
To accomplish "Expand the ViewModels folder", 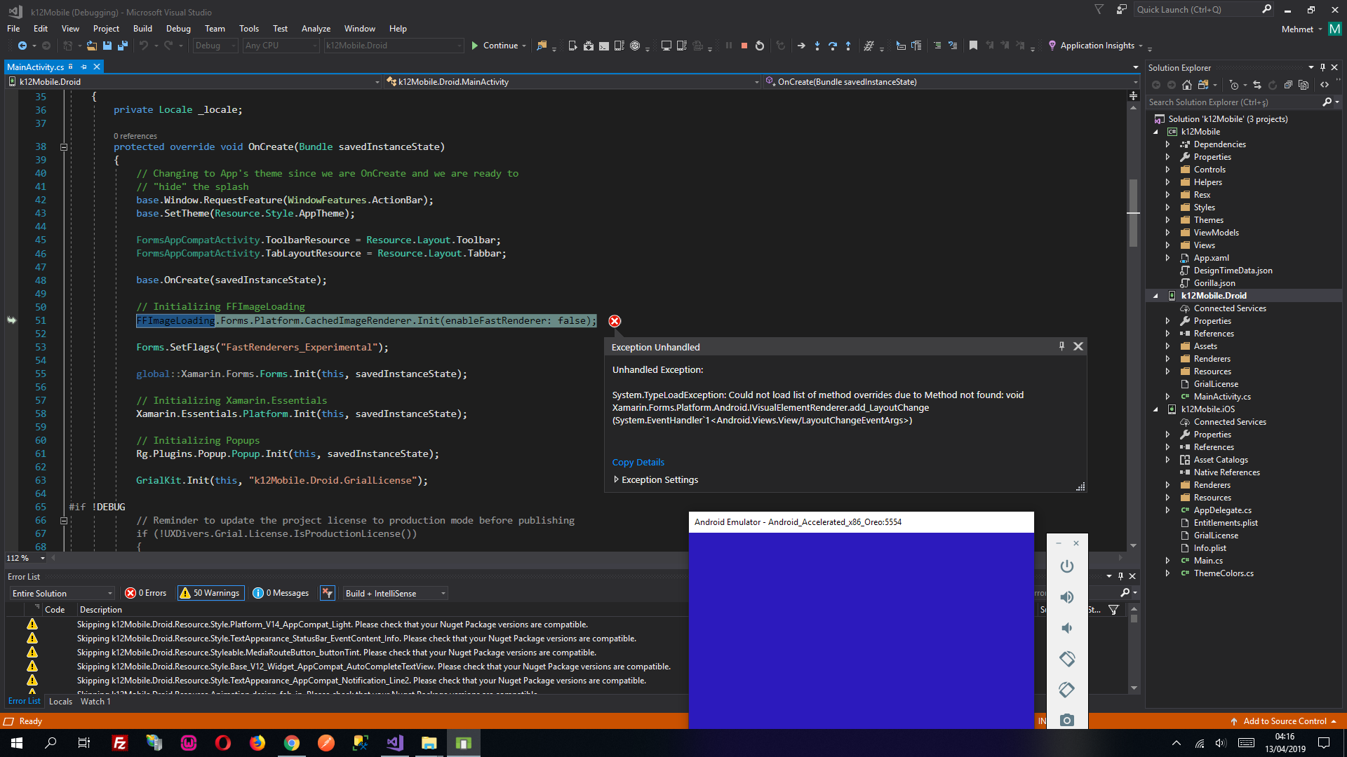I will pos(1167,233).
